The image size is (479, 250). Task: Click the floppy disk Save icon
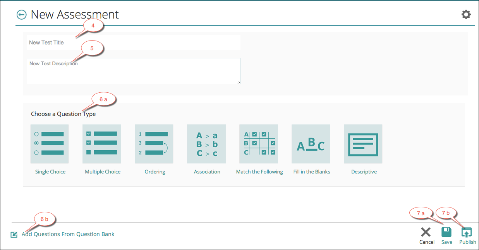(x=446, y=232)
